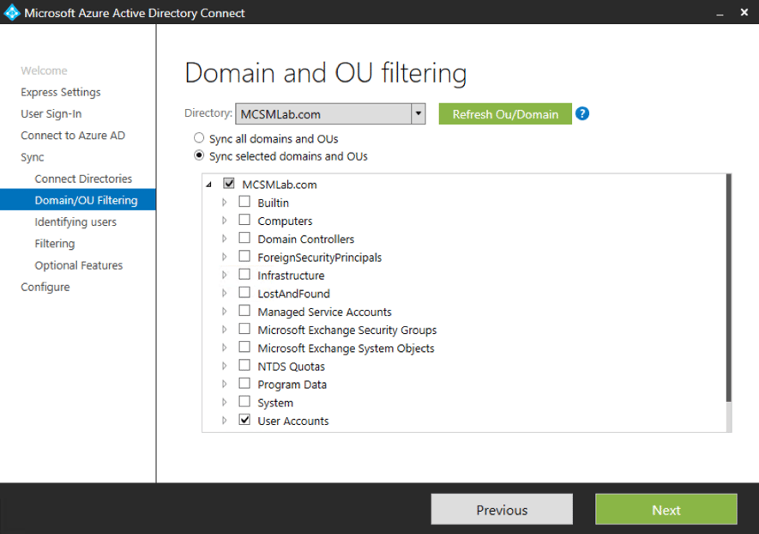Open the Filtering step in sidebar
Screen dimensions: 759x534
point(55,244)
